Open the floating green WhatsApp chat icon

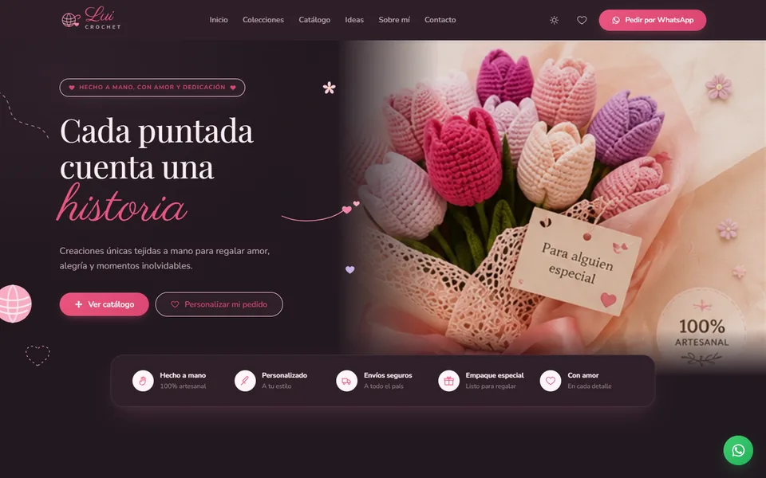pos(737,450)
